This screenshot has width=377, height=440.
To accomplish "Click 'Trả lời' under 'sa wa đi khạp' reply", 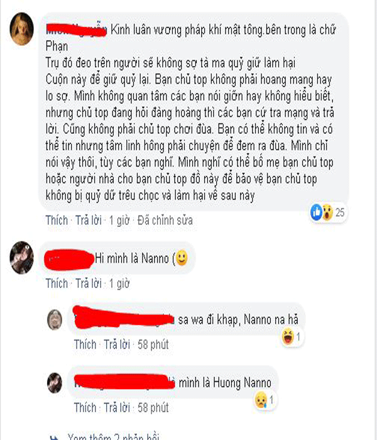I will [117, 344].
